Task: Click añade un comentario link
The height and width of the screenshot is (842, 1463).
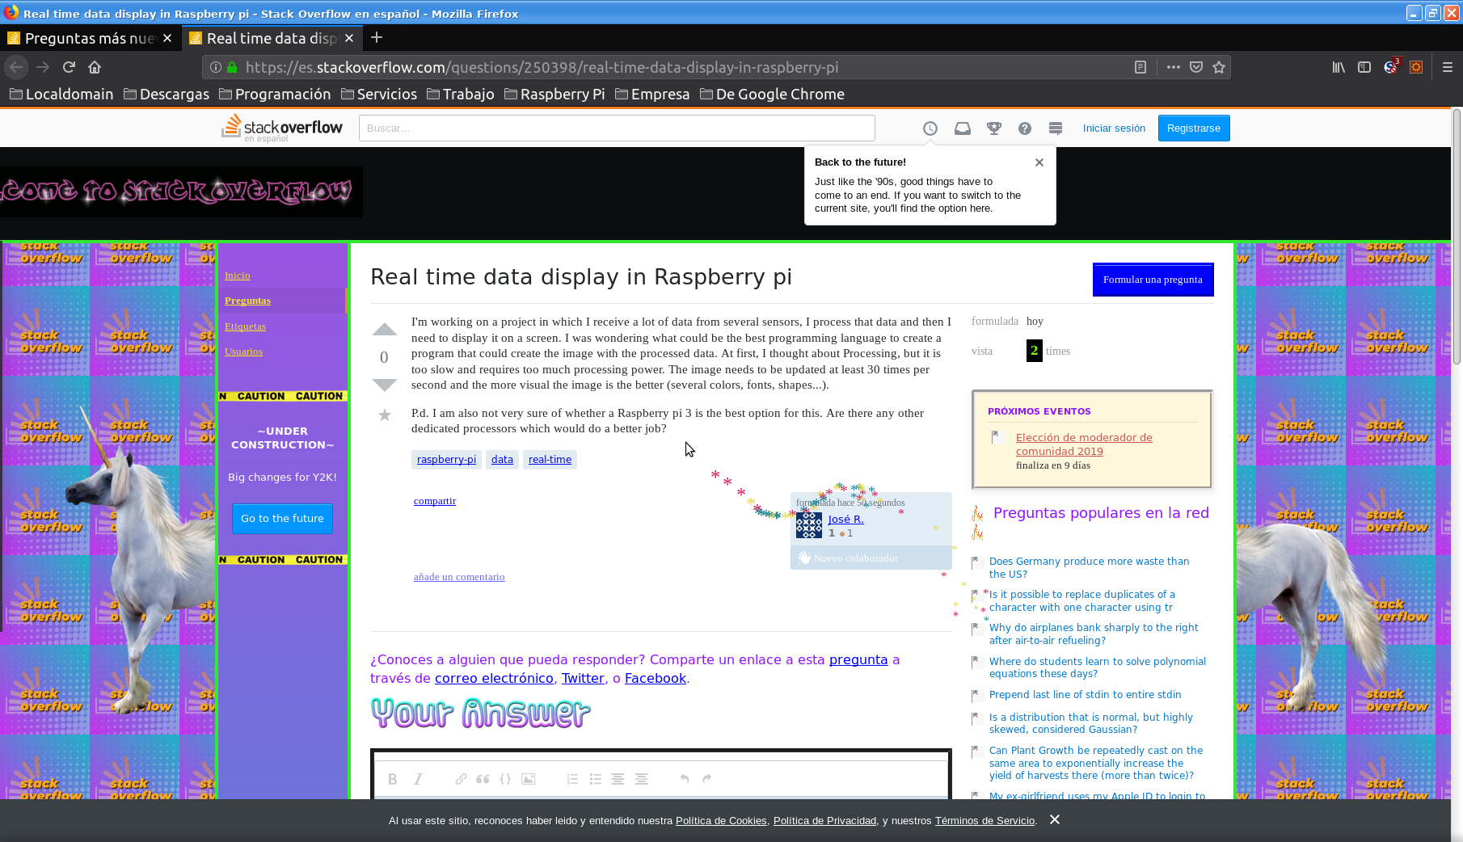Action: (x=459, y=577)
